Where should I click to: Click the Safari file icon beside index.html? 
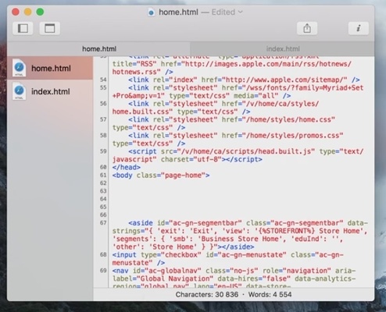pos(20,91)
